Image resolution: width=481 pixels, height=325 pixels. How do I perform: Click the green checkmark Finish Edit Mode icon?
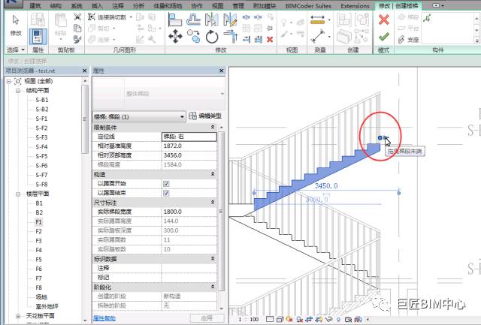pos(384,37)
